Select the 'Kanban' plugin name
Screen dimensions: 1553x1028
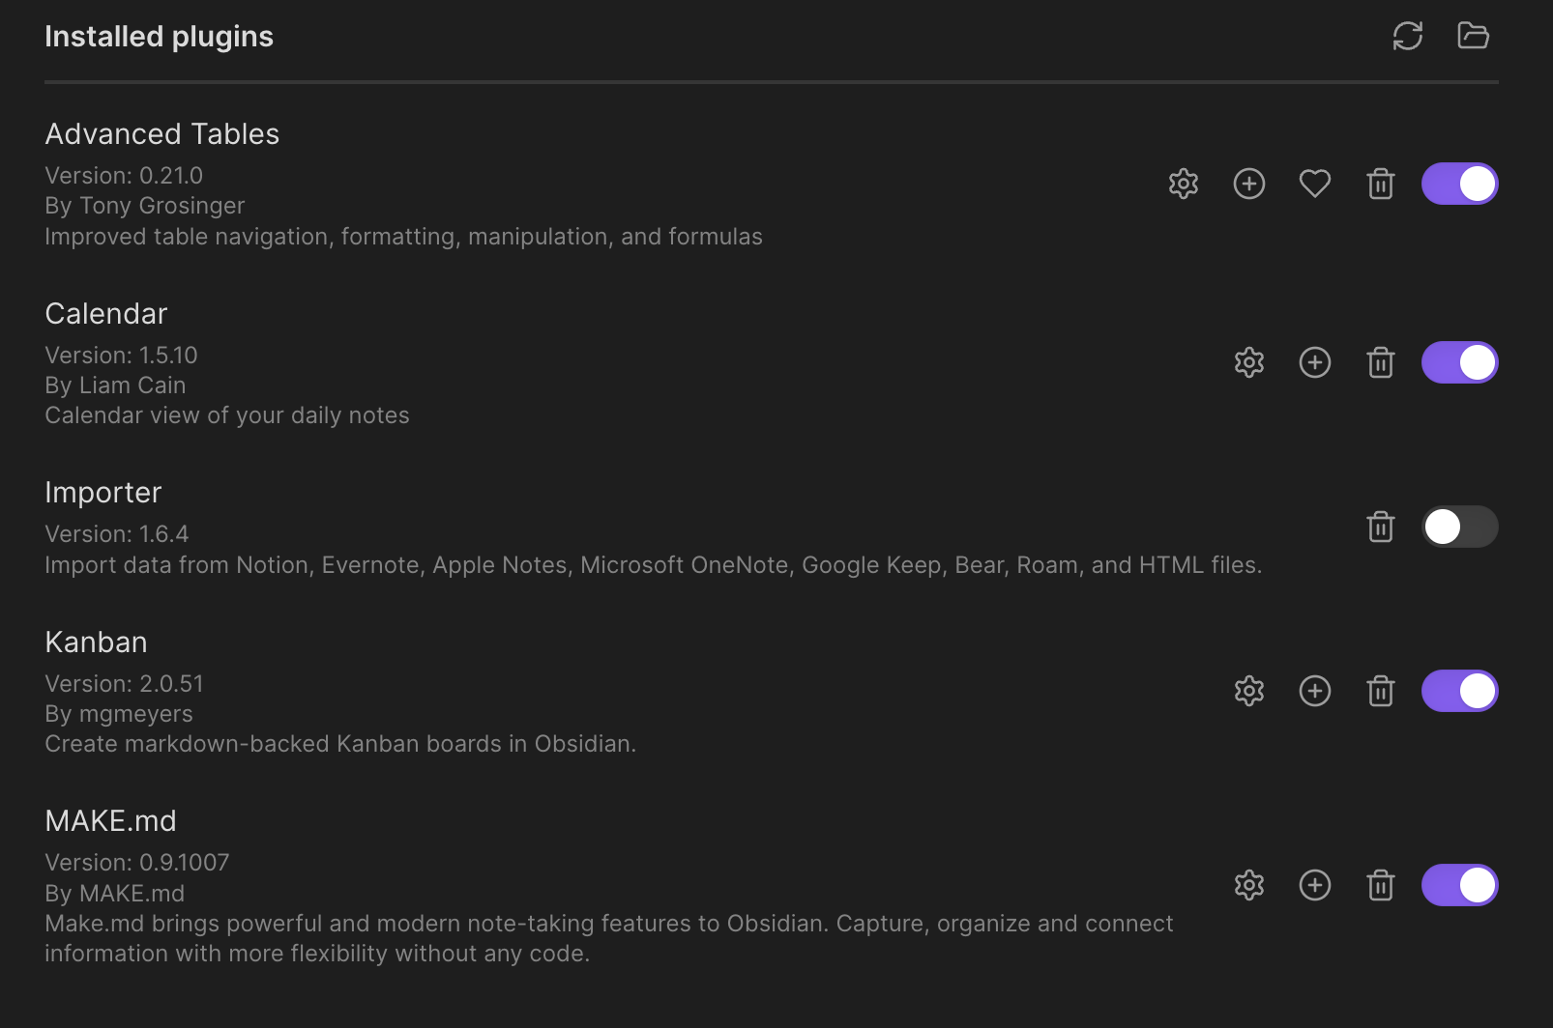click(x=97, y=642)
